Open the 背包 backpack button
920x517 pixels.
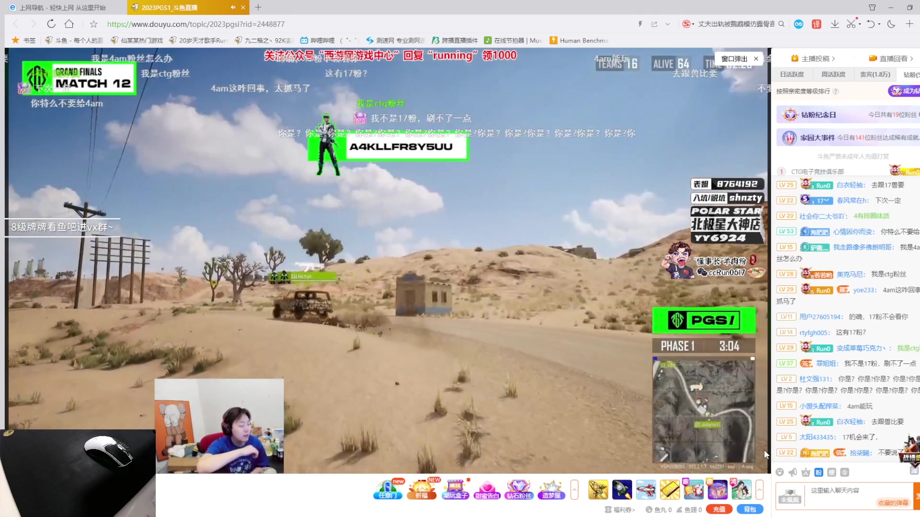coord(750,509)
